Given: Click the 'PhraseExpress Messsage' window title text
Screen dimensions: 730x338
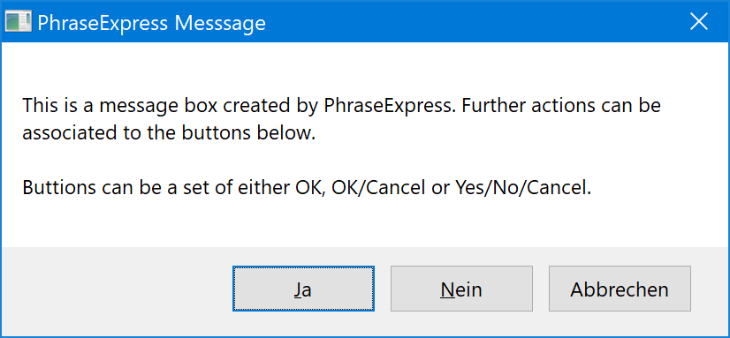Looking at the screenshot, I should [151, 23].
